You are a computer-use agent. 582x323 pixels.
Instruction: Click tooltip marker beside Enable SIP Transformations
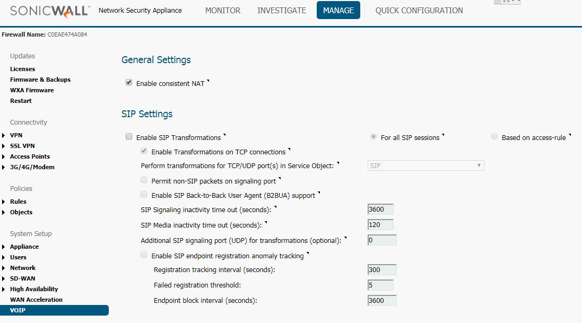click(224, 135)
